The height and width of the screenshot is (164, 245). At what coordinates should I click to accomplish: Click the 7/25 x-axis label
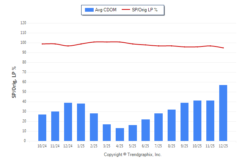click(x=159, y=146)
